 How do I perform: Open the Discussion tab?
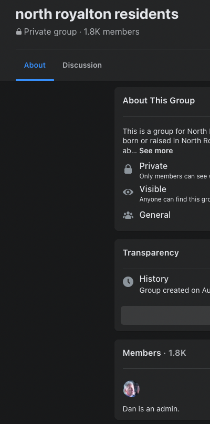click(x=82, y=65)
